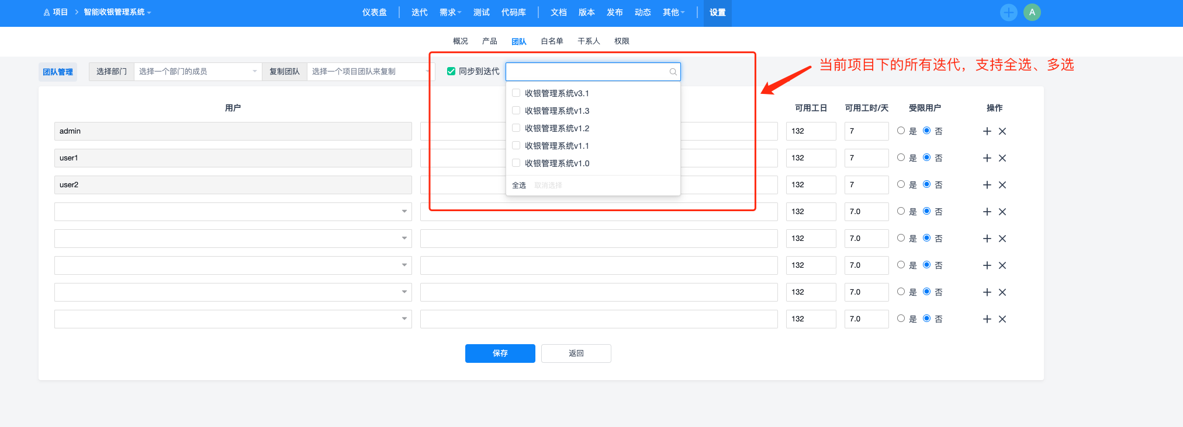
Task: Click the plus icon in user2 row
Action: point(987,185)
